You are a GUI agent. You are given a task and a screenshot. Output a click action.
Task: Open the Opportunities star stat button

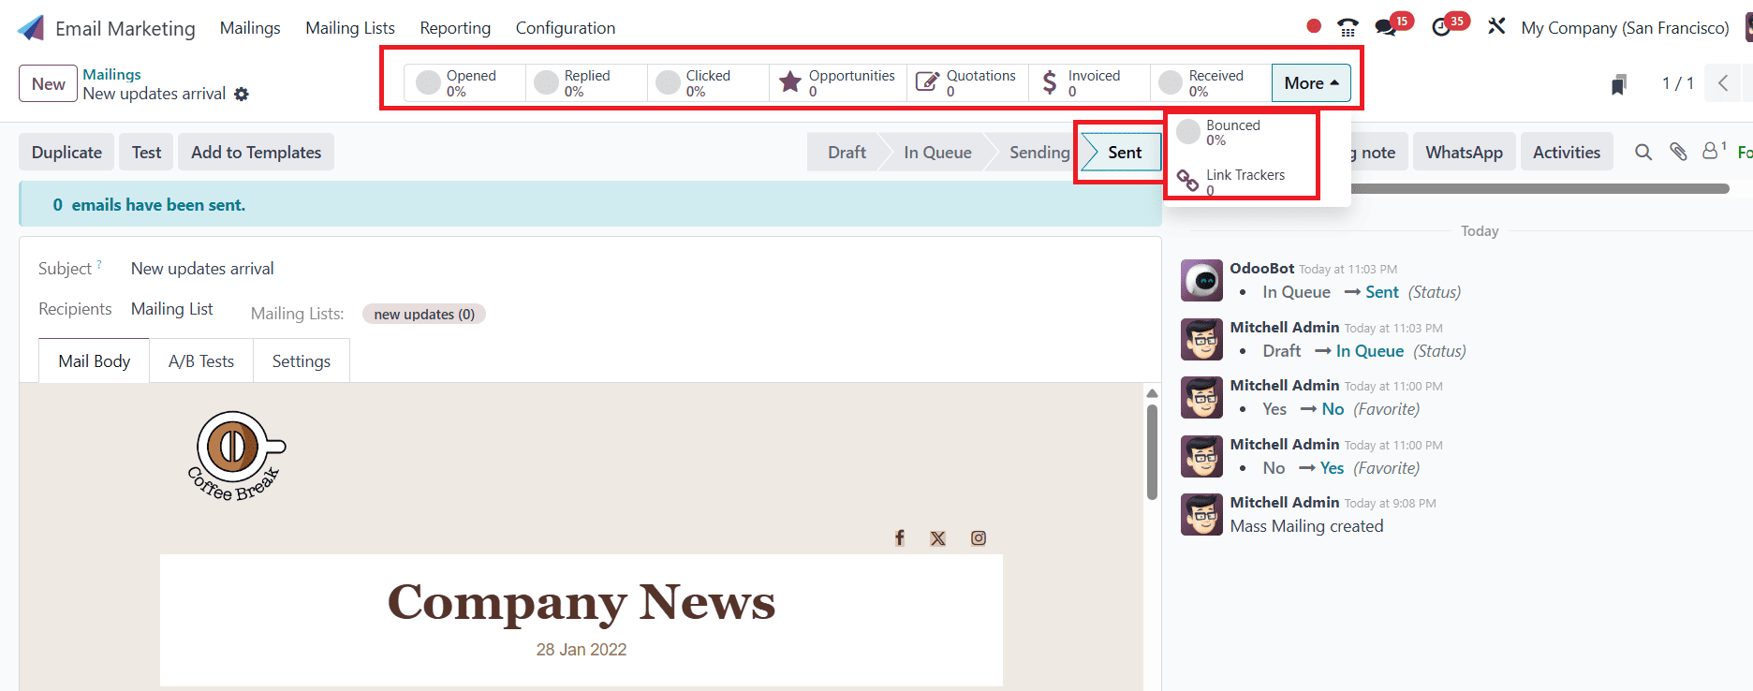837,82
